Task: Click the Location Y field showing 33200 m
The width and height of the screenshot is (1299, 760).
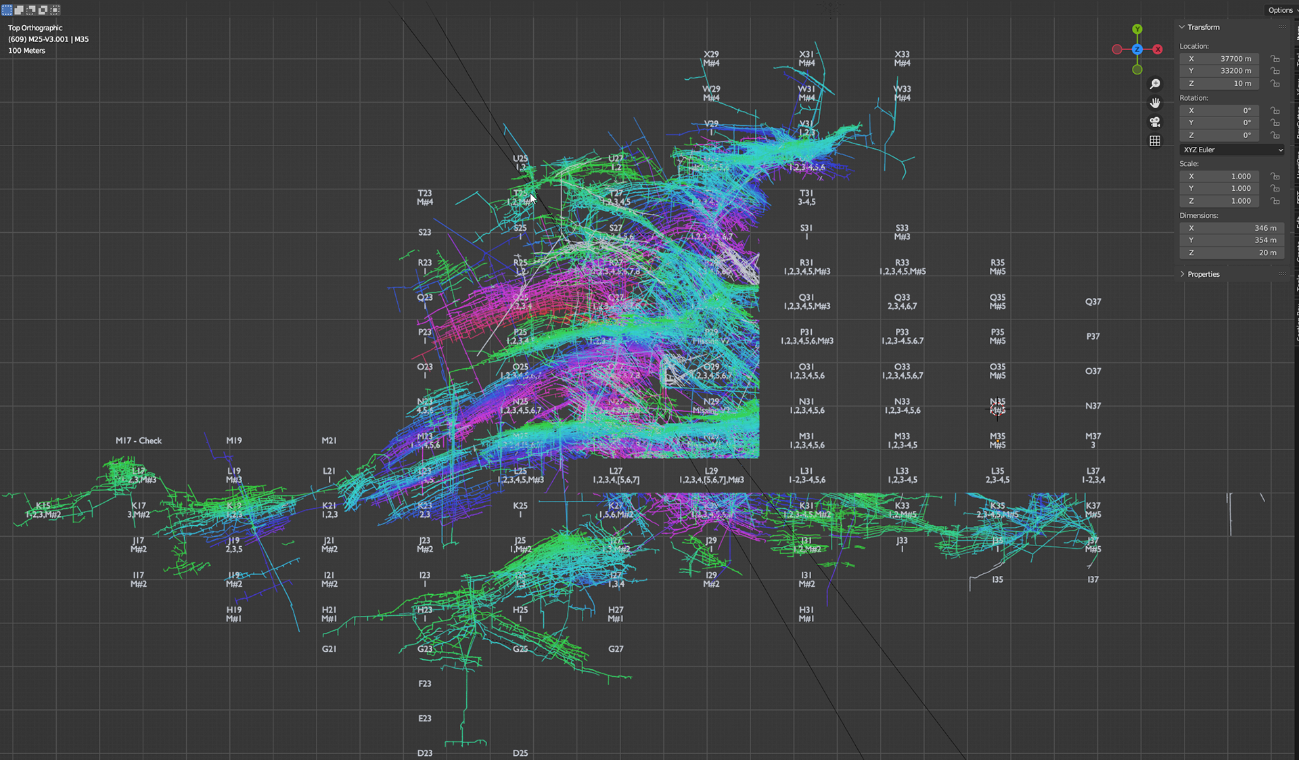Action: [1219, 71]
